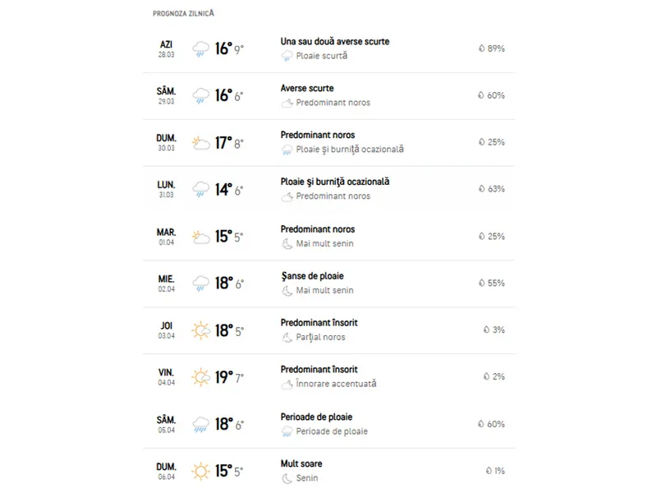Click the moon icon beside Senin
Image resolution: width=657 pixels, height=493 pixels.
[x=287, y=478]
